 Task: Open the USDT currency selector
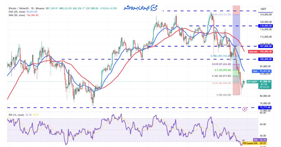264,9
